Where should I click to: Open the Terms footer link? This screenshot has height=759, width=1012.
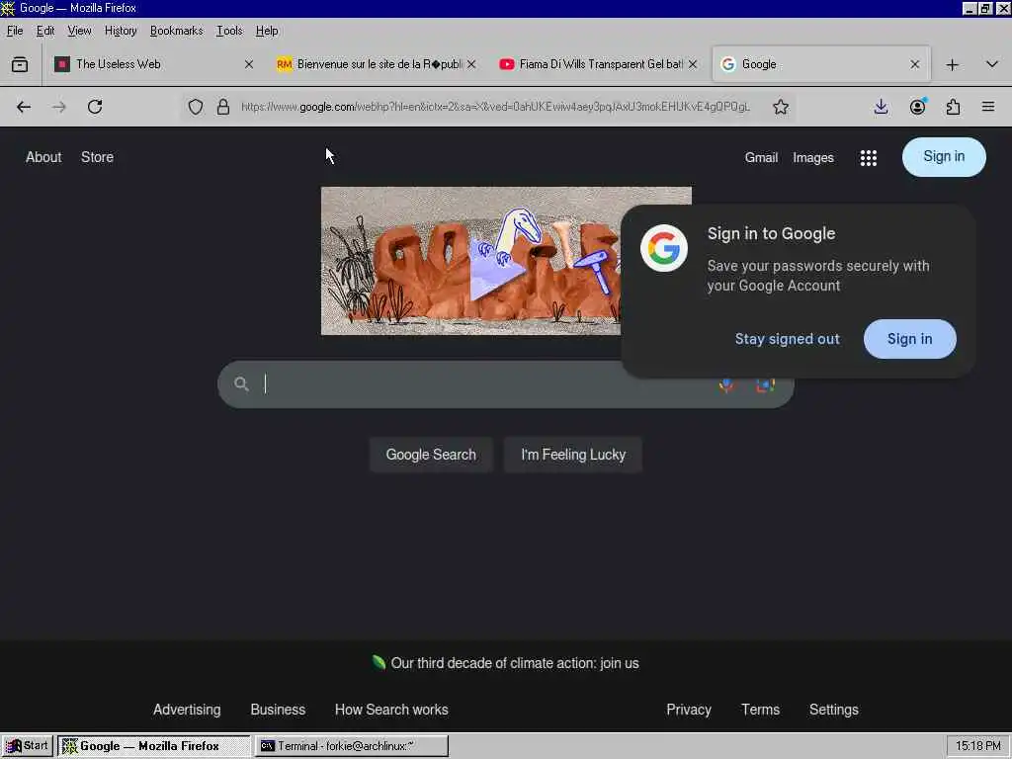click(760, 710)
